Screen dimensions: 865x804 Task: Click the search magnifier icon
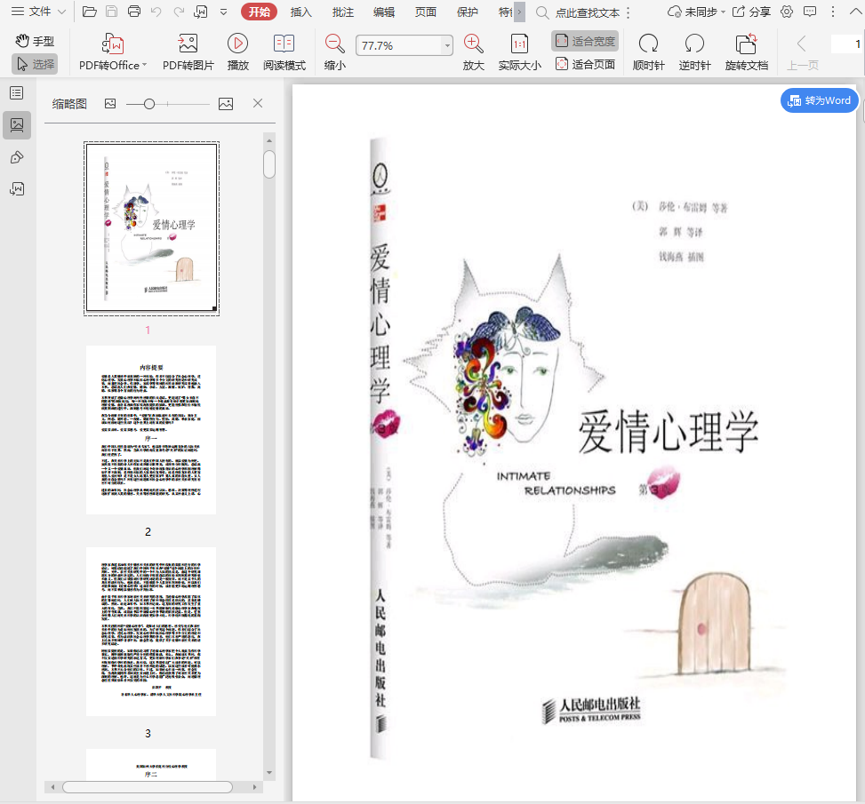542,12
